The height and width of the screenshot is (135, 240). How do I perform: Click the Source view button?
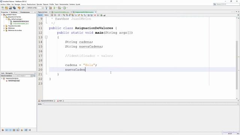pos(40,15)
